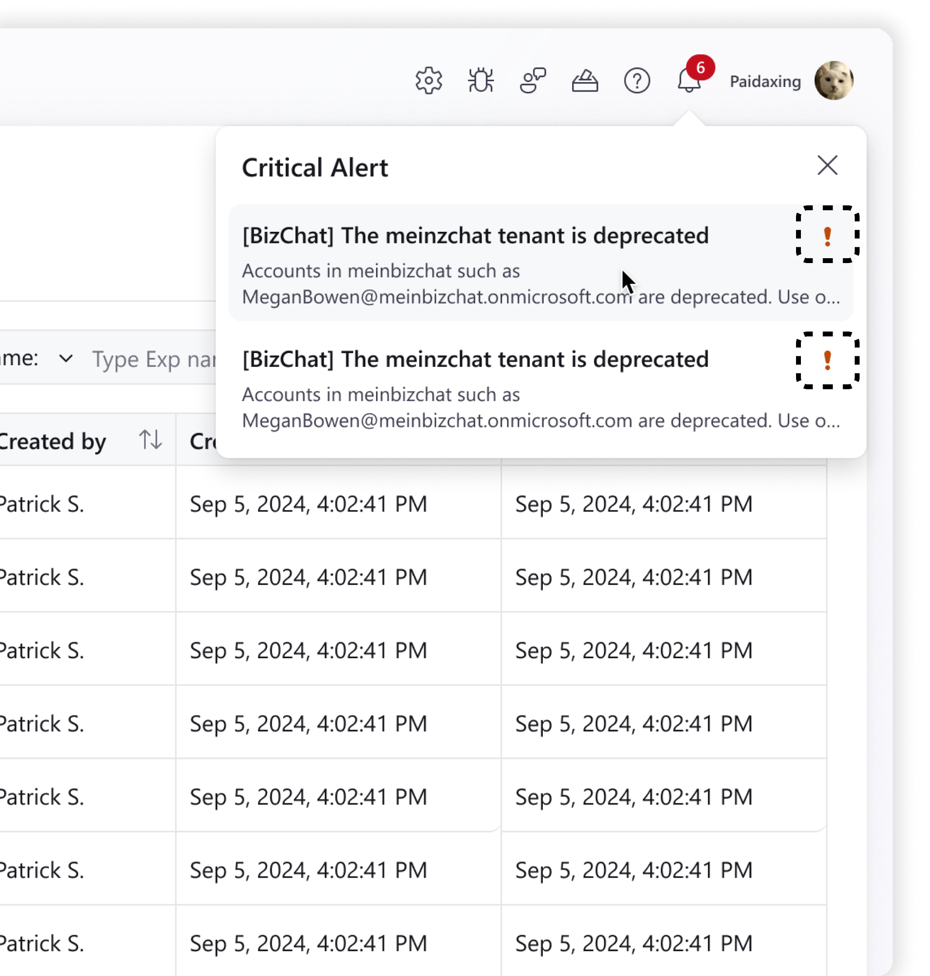Open the first BizChat deprecated tenant alert
The image size is (930, 976).
475,236
